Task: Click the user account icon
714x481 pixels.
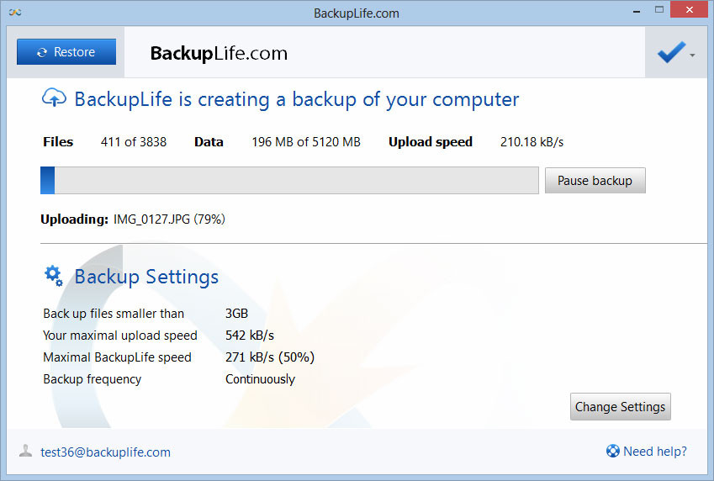Action: pyautogui.click(x=26, y=452)
